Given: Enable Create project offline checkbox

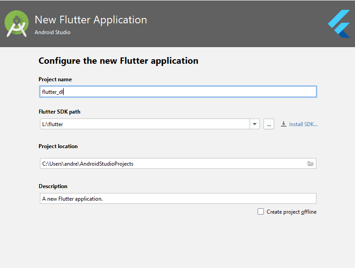Looking at the screenshot, I should (x=261, y=211).
